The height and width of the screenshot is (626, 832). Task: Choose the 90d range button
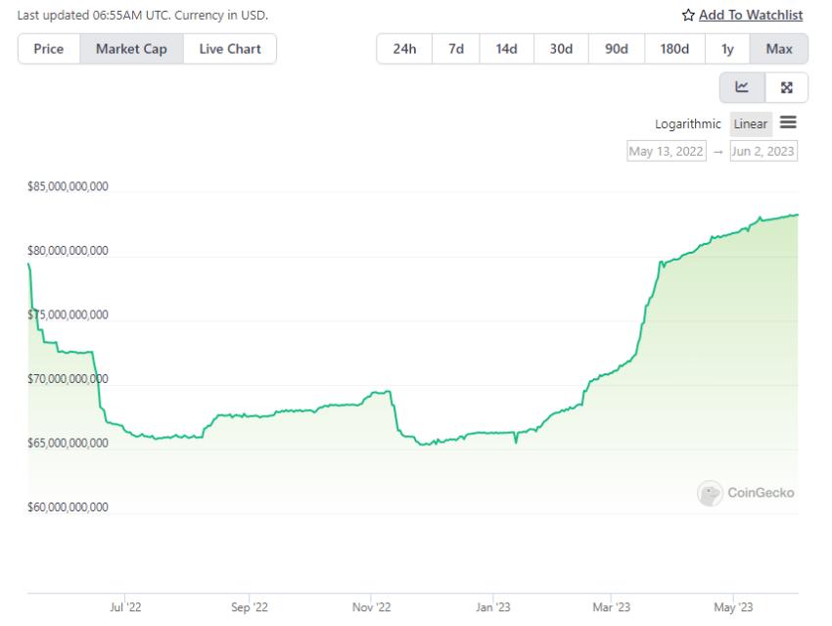(616, 49)
